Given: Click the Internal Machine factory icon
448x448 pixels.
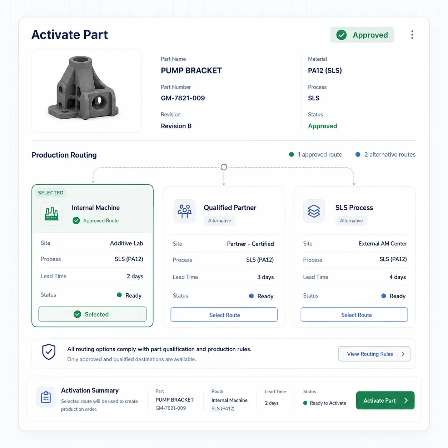Looking at the screenshot, I should pyautogui.click(x=51, y=214).
